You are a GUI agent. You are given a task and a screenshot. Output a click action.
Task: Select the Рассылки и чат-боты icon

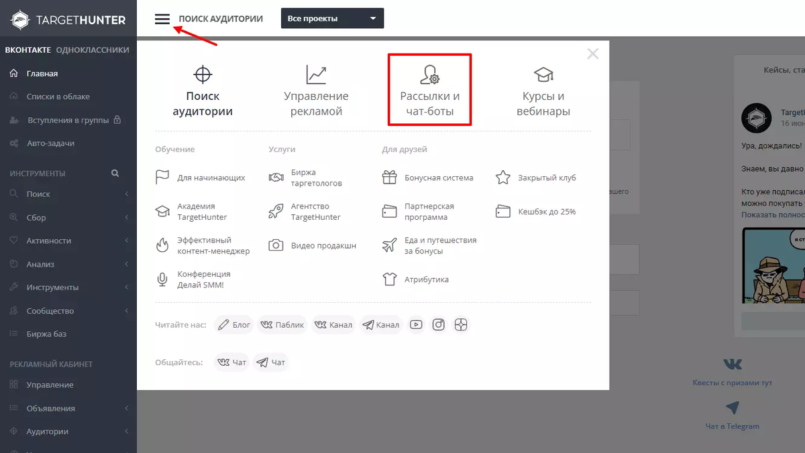coord(430,74)
